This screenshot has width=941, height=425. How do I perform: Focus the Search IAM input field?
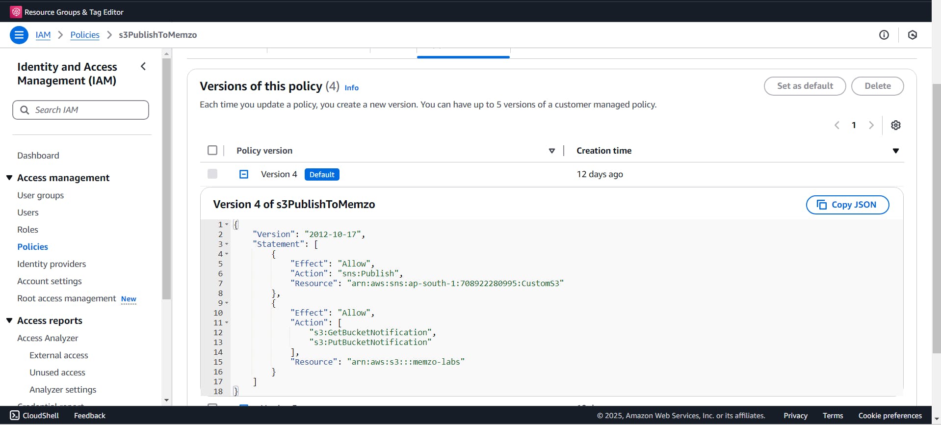(x=80, y=110)
